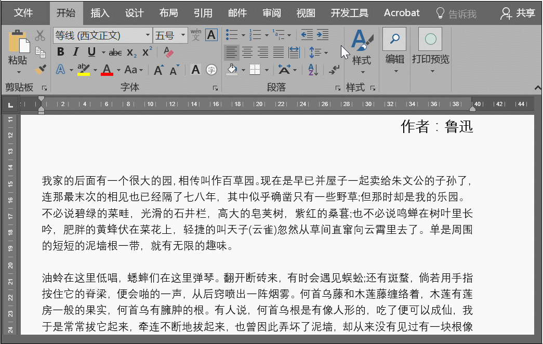Expand the multilevel list dropdown arrow

point(289,35)
